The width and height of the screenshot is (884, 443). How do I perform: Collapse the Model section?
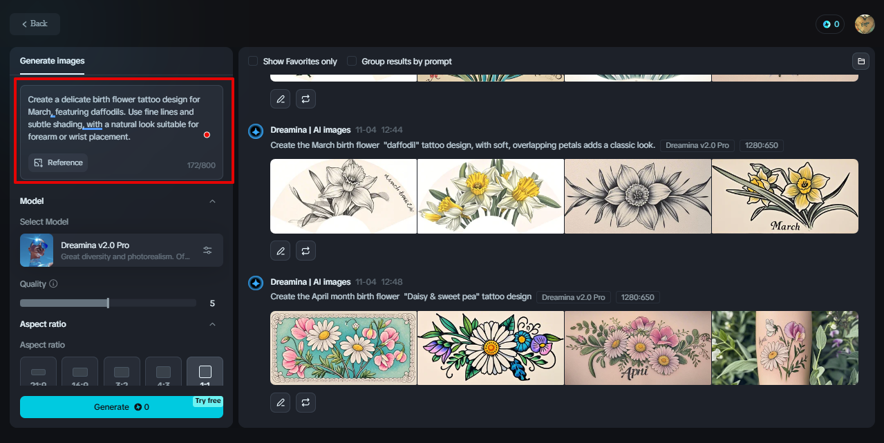pos(212,201)
